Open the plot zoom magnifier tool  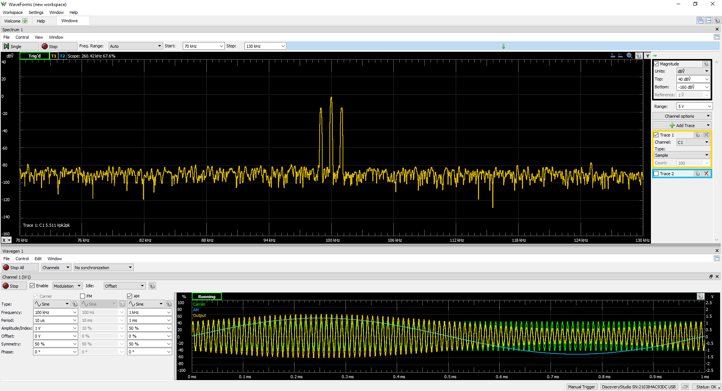tap(629, 56)
